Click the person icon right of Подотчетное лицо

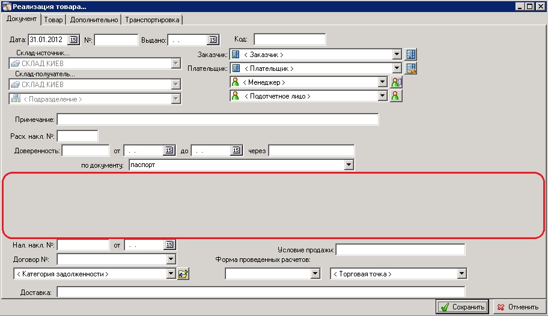[x=395, y=96]
